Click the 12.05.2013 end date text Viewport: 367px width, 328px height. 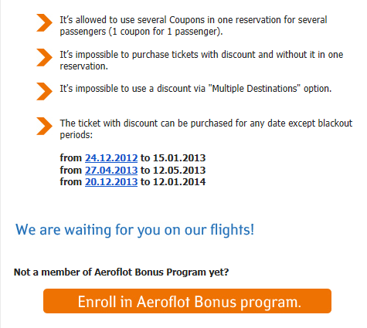[x=179, y=170]
